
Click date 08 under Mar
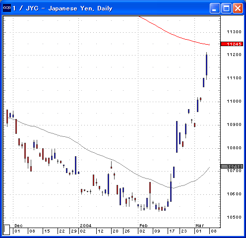[x=214, y=231]
